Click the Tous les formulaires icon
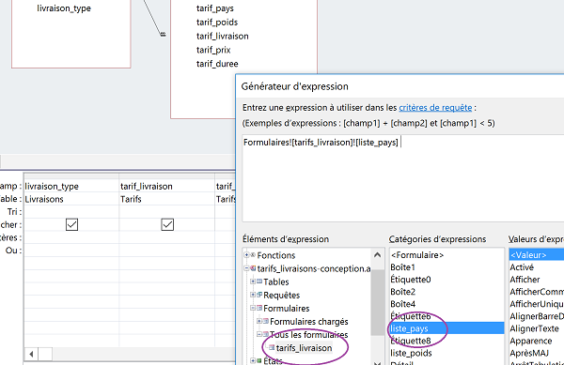Image resolution: width=564 pixels, height=365 pixels. 266,334
